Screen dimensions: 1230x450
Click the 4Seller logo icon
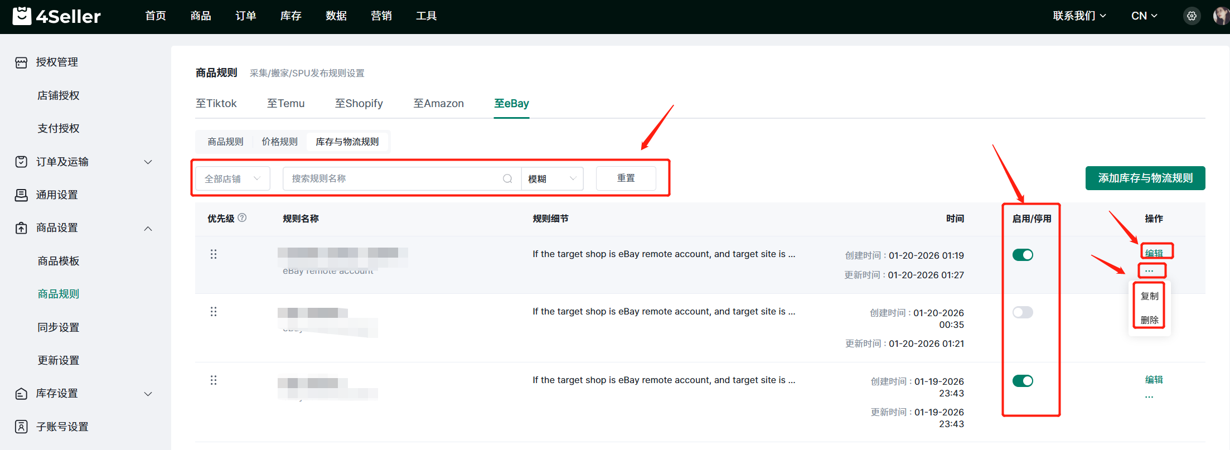click(22, 16)
